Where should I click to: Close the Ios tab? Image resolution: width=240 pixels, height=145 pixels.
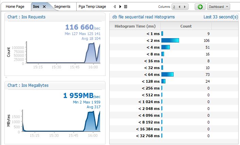tap(44, 6)
